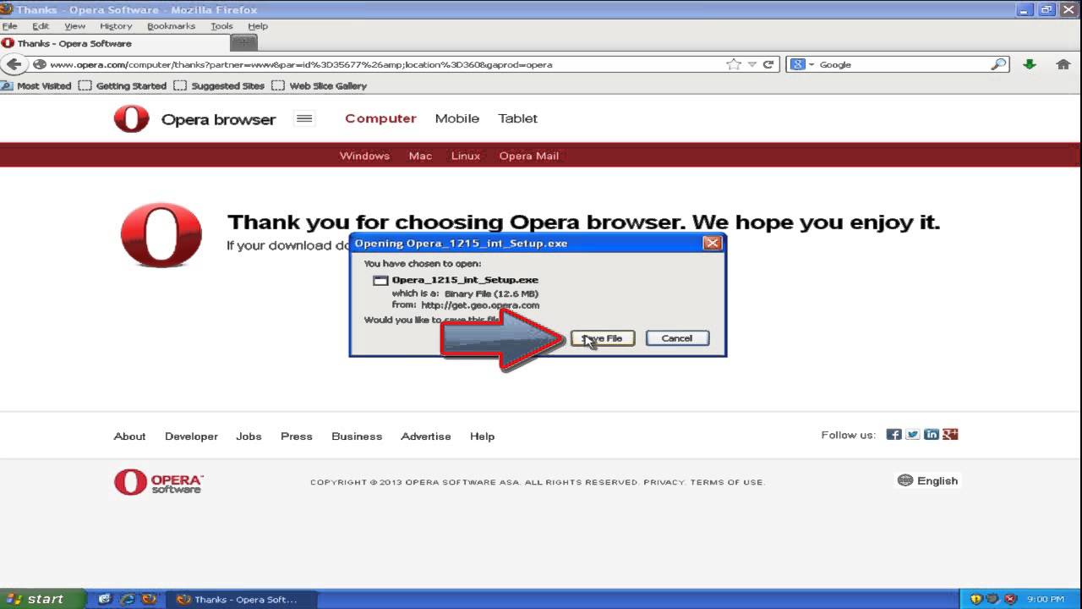This screenshot has width=1082, height=609.
Task: Open the File menu
Action: tap(10, 26)
